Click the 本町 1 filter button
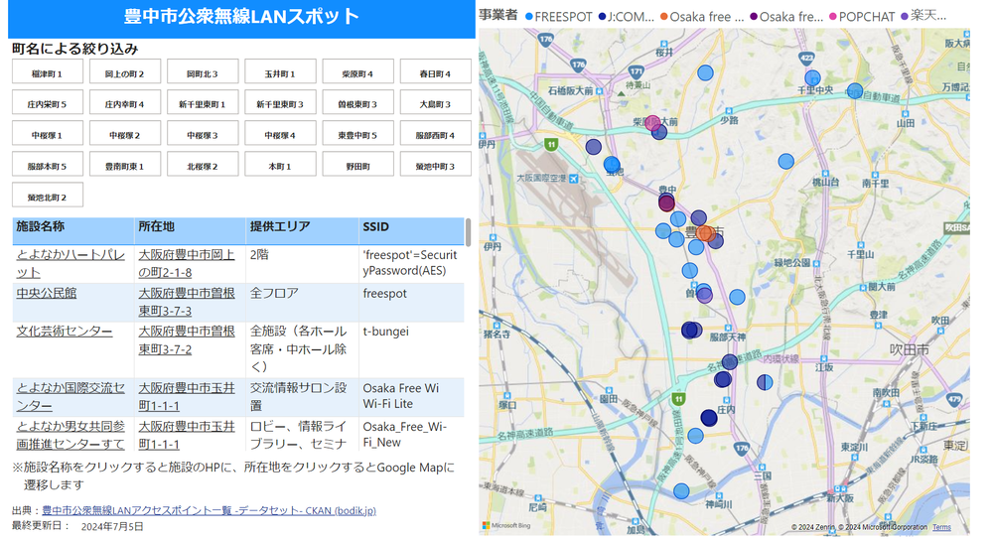Screen dimensions: 993x540 tap(280, 165)
